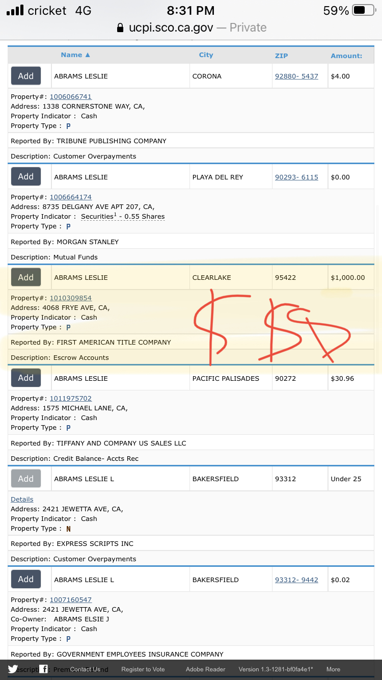Tap address 8735 Delgany Ave Apt 207

(83, 206)
